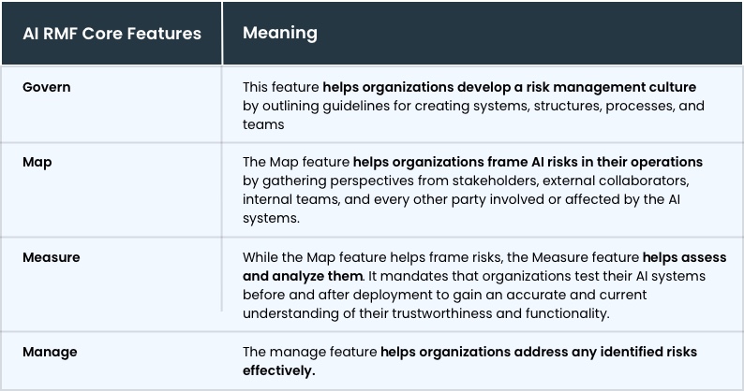
Task: Select the Measure row label
Action: 51,255
